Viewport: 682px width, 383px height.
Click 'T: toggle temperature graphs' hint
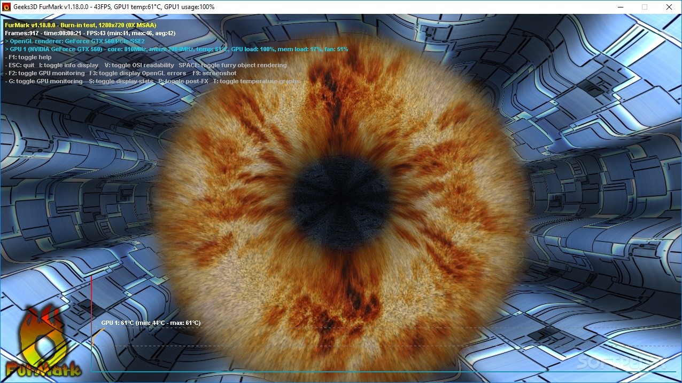[257, 81]
